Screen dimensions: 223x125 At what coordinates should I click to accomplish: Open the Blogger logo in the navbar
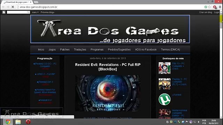coord(4,12)
